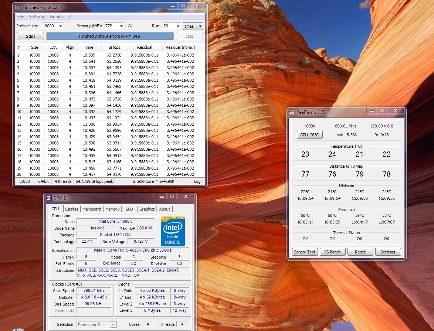Click the Intel Core i5-4690K status text
This screenshot has height=331, width=434.
153,181
